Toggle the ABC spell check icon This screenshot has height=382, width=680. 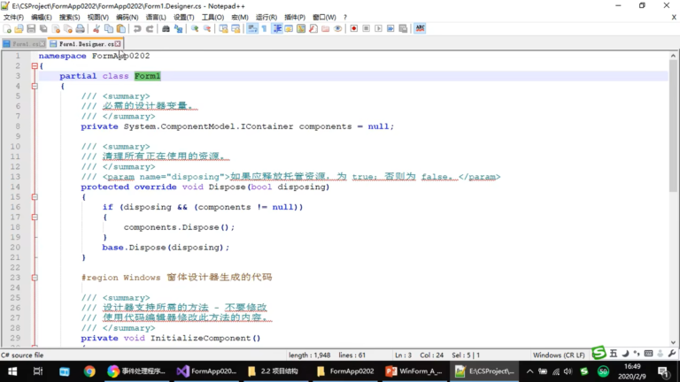(x=420, y=28)
